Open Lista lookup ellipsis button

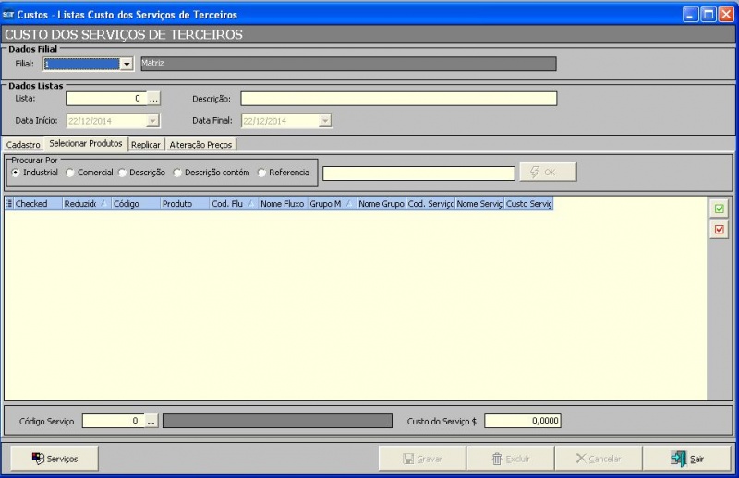pyautogui.click(x=154, y=99)
